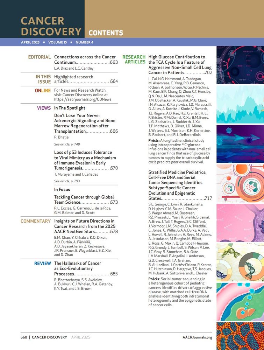
Task: Click the VOLUME 15 label
Action: [58, 42]
